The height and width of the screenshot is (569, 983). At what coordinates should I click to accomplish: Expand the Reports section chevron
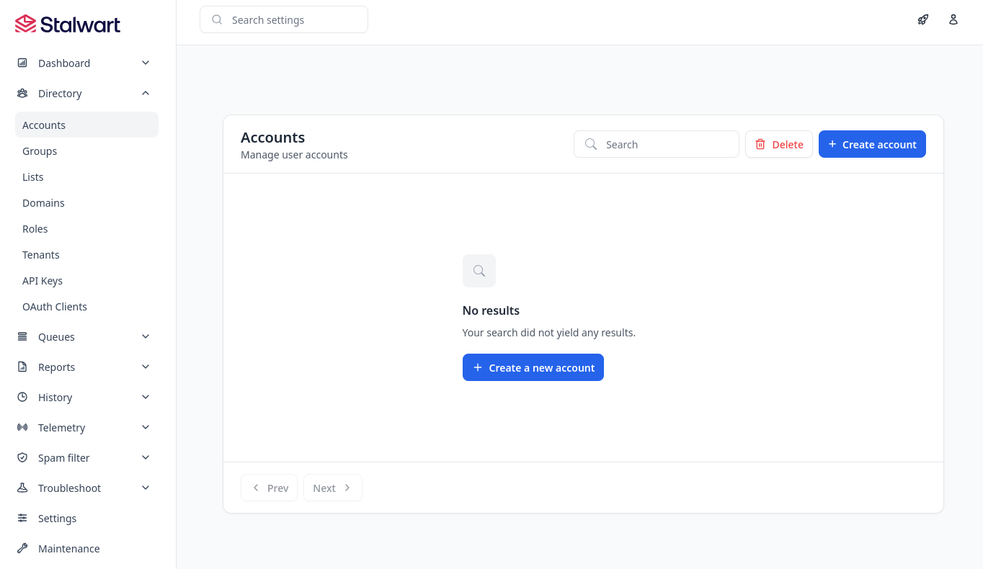tap(146, 367)
